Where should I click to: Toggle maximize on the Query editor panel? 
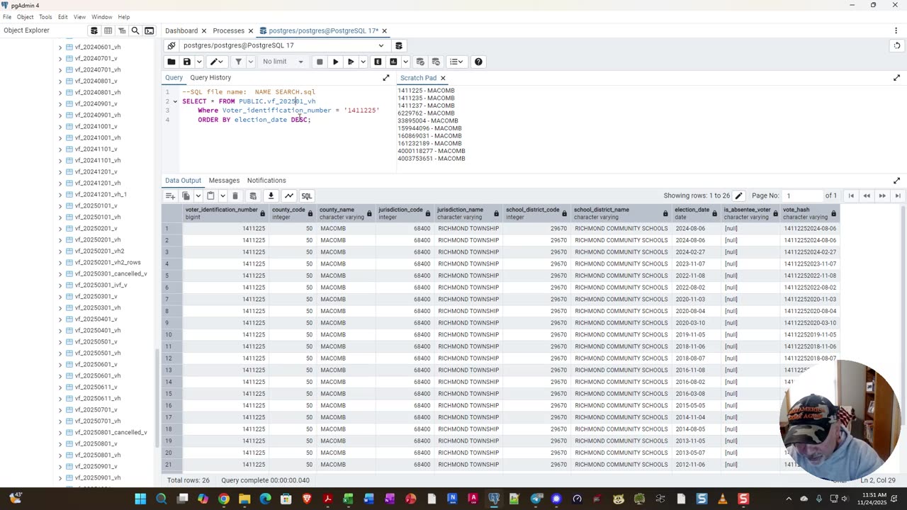click(x=386, y=78)
